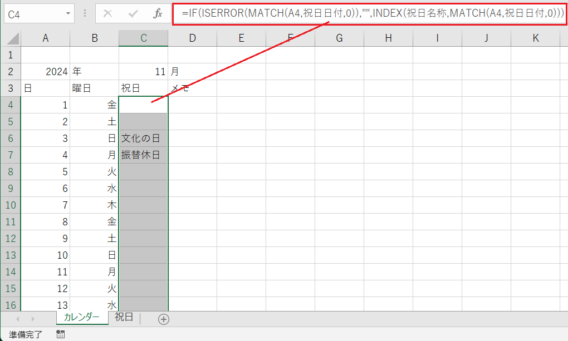Click the formula bar resize dots handle
The image size is (568, 341).
[x=84, y=13]
